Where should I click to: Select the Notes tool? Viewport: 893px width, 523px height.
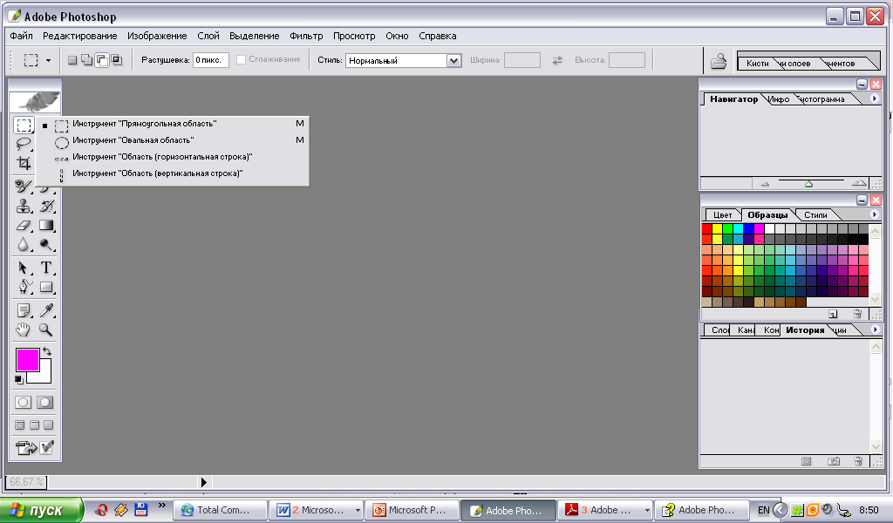[x=23, y=310]
